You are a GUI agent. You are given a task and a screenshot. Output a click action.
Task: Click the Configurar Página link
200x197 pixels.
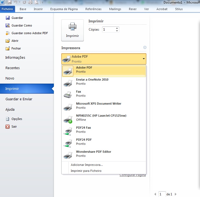pos(133,175)
